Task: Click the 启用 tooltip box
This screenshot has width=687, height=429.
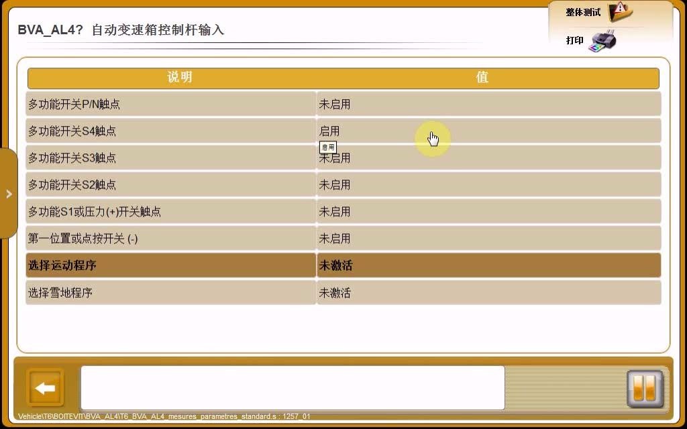Action: [328, 147]
